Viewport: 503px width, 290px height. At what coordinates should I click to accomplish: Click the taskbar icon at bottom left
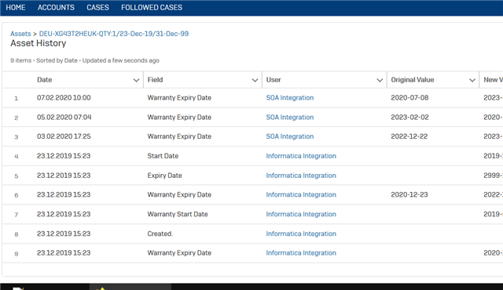coord(18,288)
